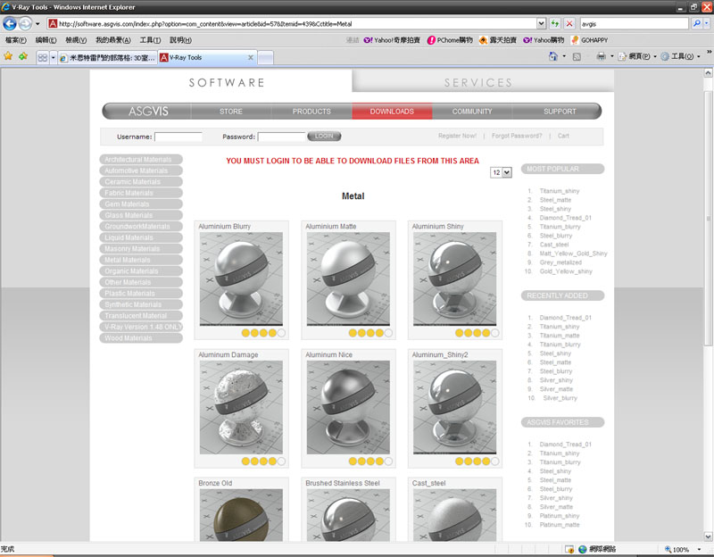Open the 網頁 Page menu
Viewport: 714px width, 557px height.
(636, 56)
